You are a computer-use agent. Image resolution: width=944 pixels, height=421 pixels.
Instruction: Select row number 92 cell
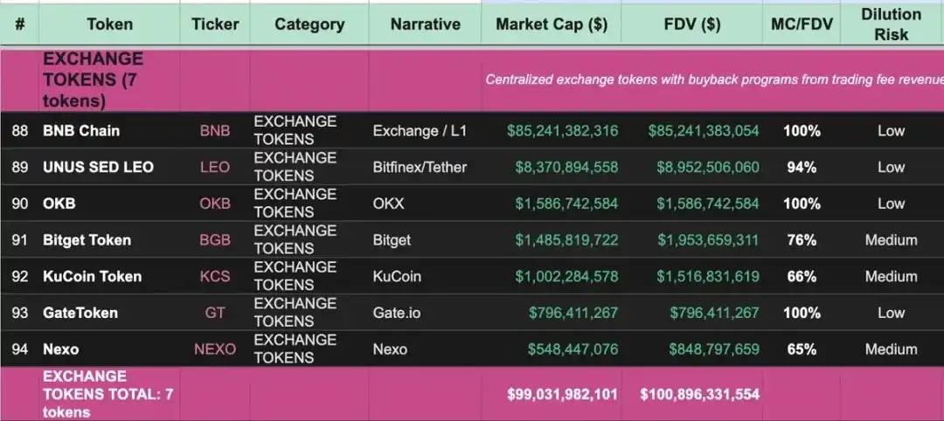pyautogui.click(x=20, y=276)
